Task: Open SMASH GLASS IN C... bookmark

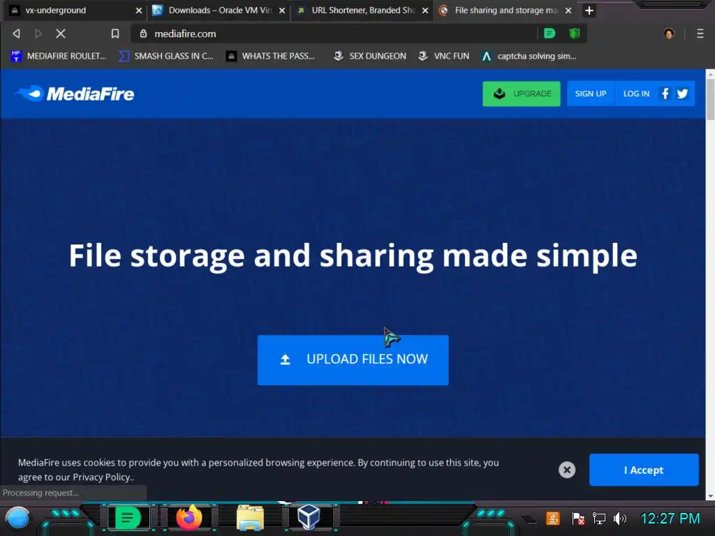Action: [166, 56]
